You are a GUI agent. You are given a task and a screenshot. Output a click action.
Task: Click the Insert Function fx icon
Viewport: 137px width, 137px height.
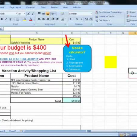pyautogui.click(x=1, y=29)
